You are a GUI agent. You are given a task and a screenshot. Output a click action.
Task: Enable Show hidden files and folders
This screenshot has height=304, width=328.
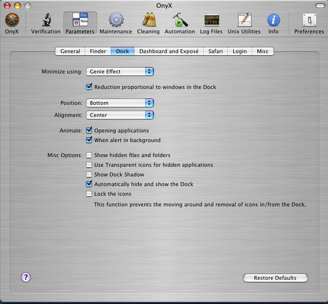89,155
